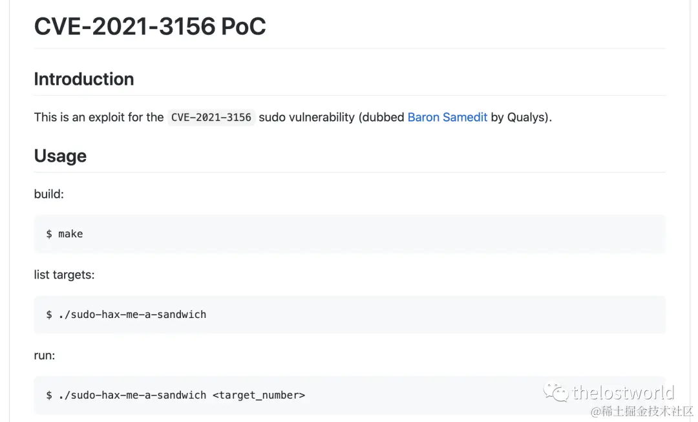Select the Usage section heading
This screenshot has width=698, height=422.
[x=60, y=156]
